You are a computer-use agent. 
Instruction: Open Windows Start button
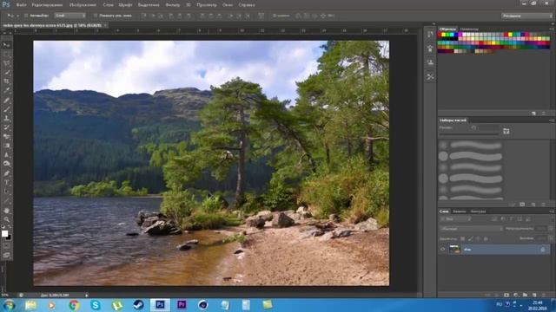[x=9, y=304]
